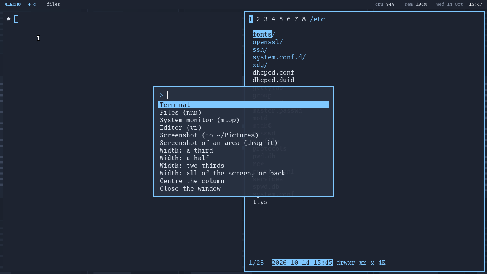Click the MEECHO label in the top bar
Screen dimensions: 487x274
click(x=13, y=5)
